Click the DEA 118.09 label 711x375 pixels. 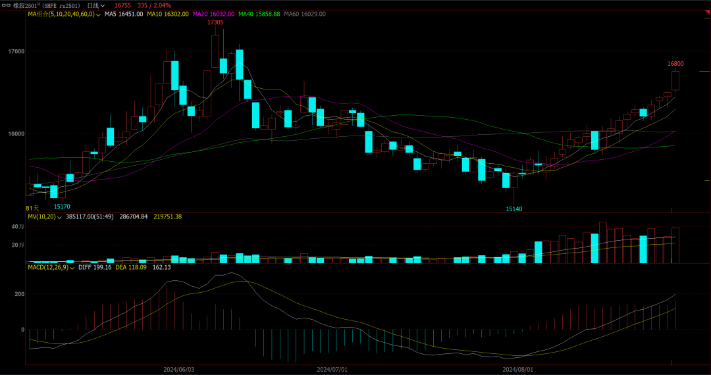tap(132, 268)
